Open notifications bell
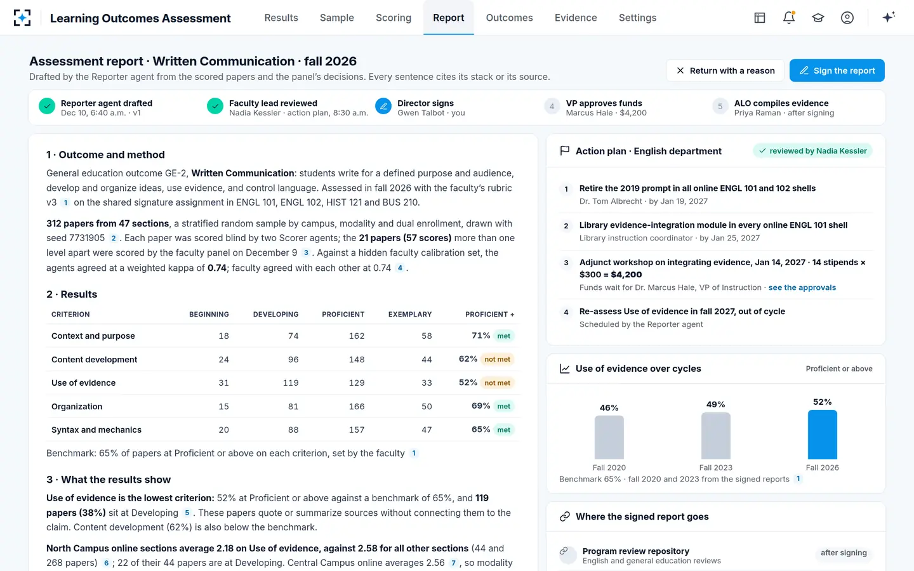The image size is (914, 571). [789, 18]
